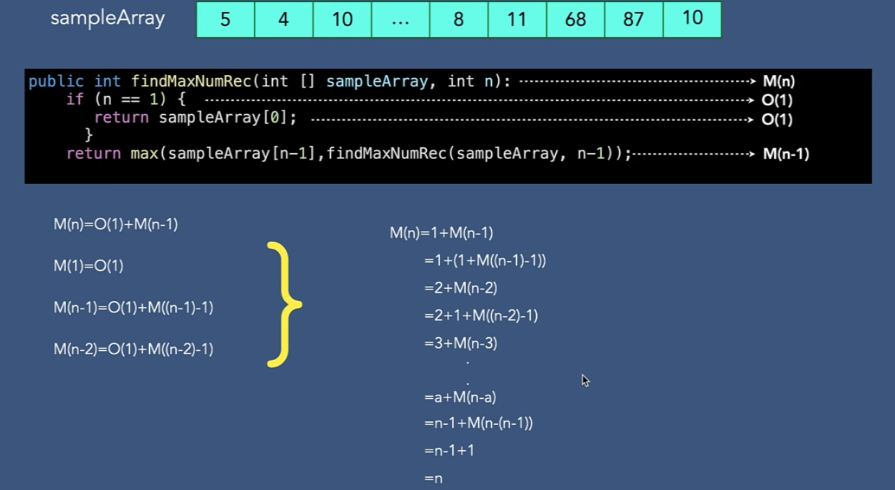Click the last array cell with 10
The image size is (895, 490).
pyautogui.click(x=692, y=19)
